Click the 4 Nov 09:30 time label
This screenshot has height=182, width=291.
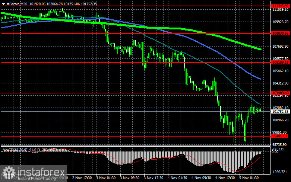tap(201, 178)
